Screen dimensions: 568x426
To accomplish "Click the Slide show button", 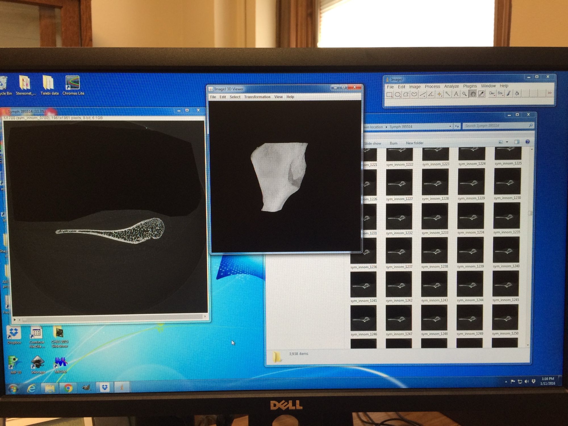I will click(373, 143).
